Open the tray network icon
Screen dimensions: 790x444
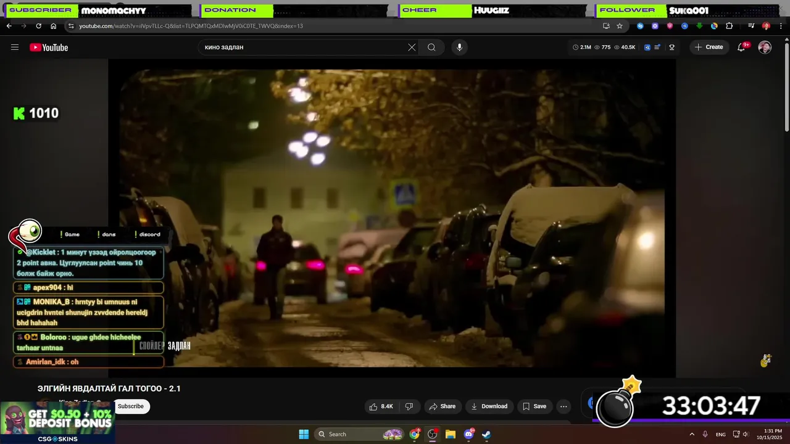[736, 434]
